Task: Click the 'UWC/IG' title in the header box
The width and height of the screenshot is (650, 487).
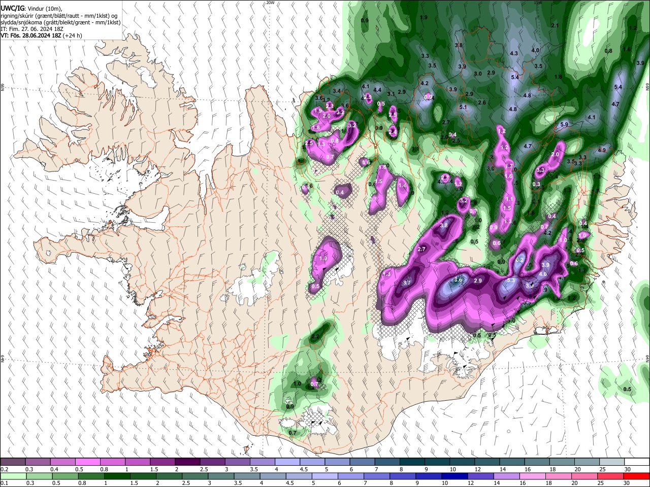Action: [x=12, y=8]
